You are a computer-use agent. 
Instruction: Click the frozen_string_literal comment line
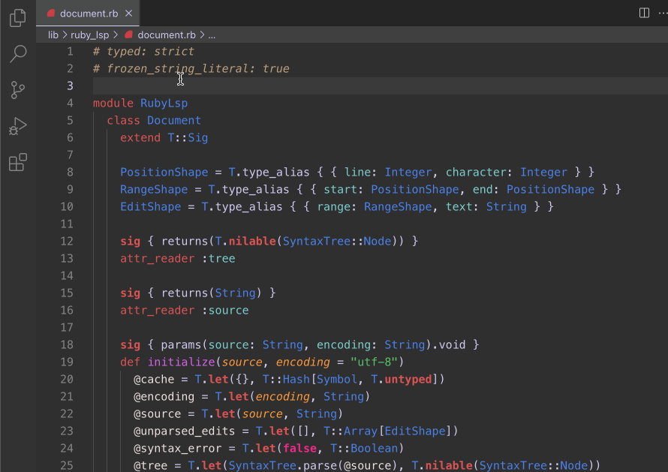click(191, 68)
